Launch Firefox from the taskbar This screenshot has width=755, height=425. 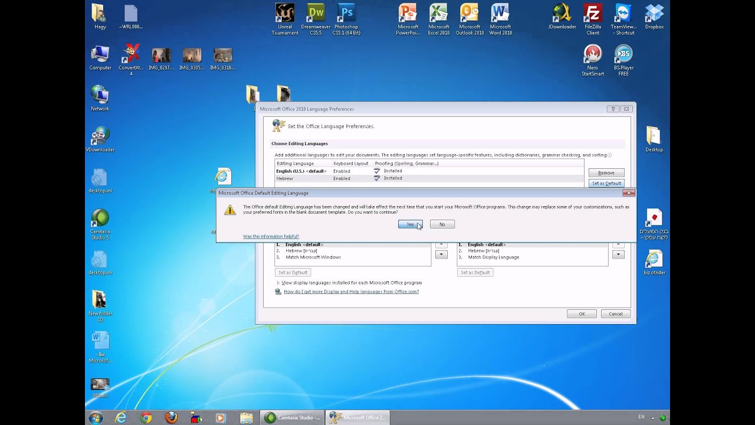[171, 418]
